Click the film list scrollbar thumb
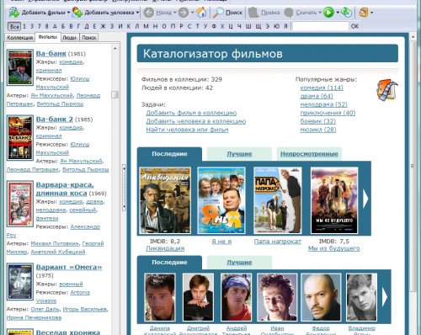Image resolution: width=421 pixels, height=335 pixels. click(x=115, y=94)
